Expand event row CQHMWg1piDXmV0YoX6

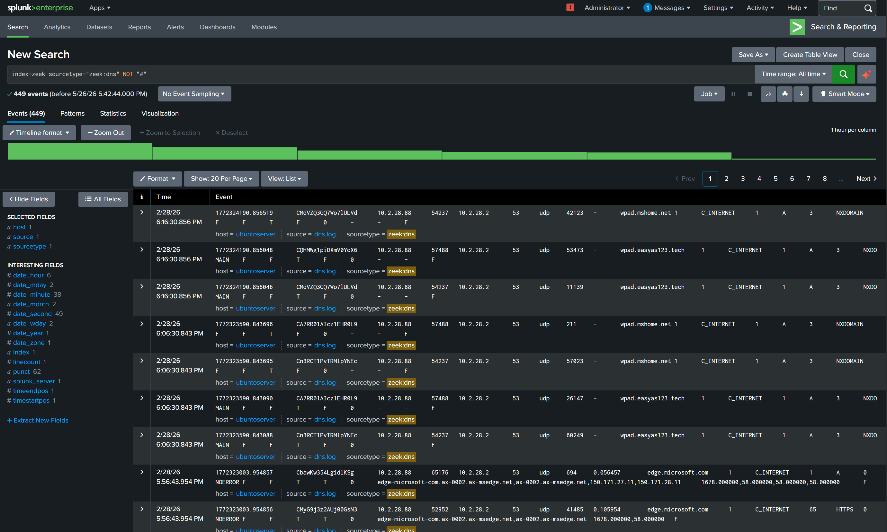(x=142, y=249)
